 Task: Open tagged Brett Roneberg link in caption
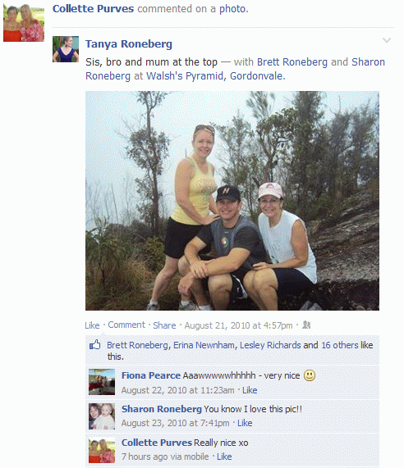pos(292,62)
